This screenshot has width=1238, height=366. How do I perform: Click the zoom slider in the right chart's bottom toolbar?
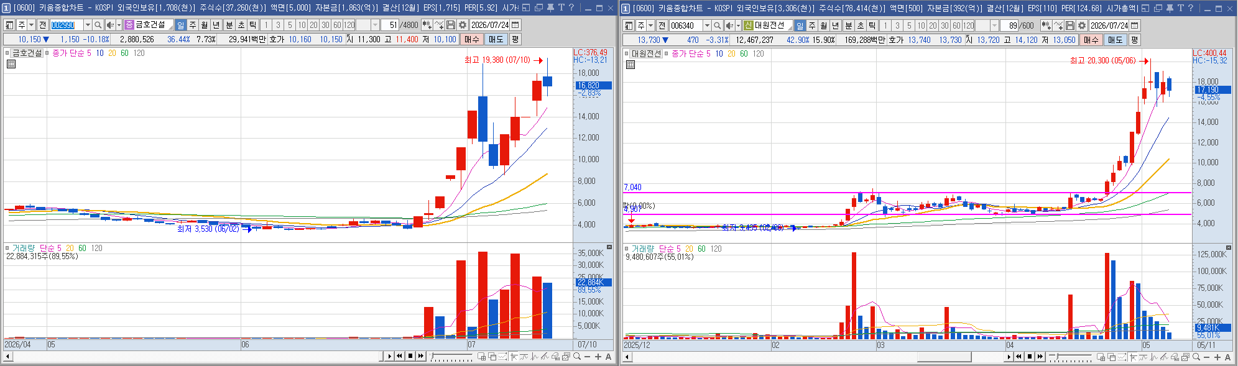(x=1070, y=357)
